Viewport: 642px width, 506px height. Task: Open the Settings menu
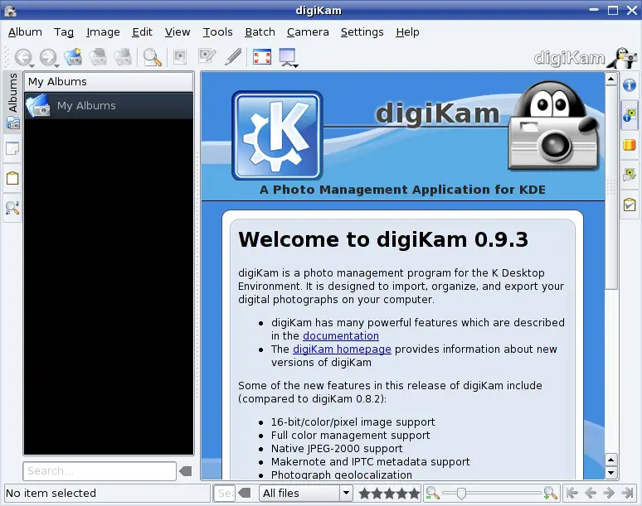362,31
